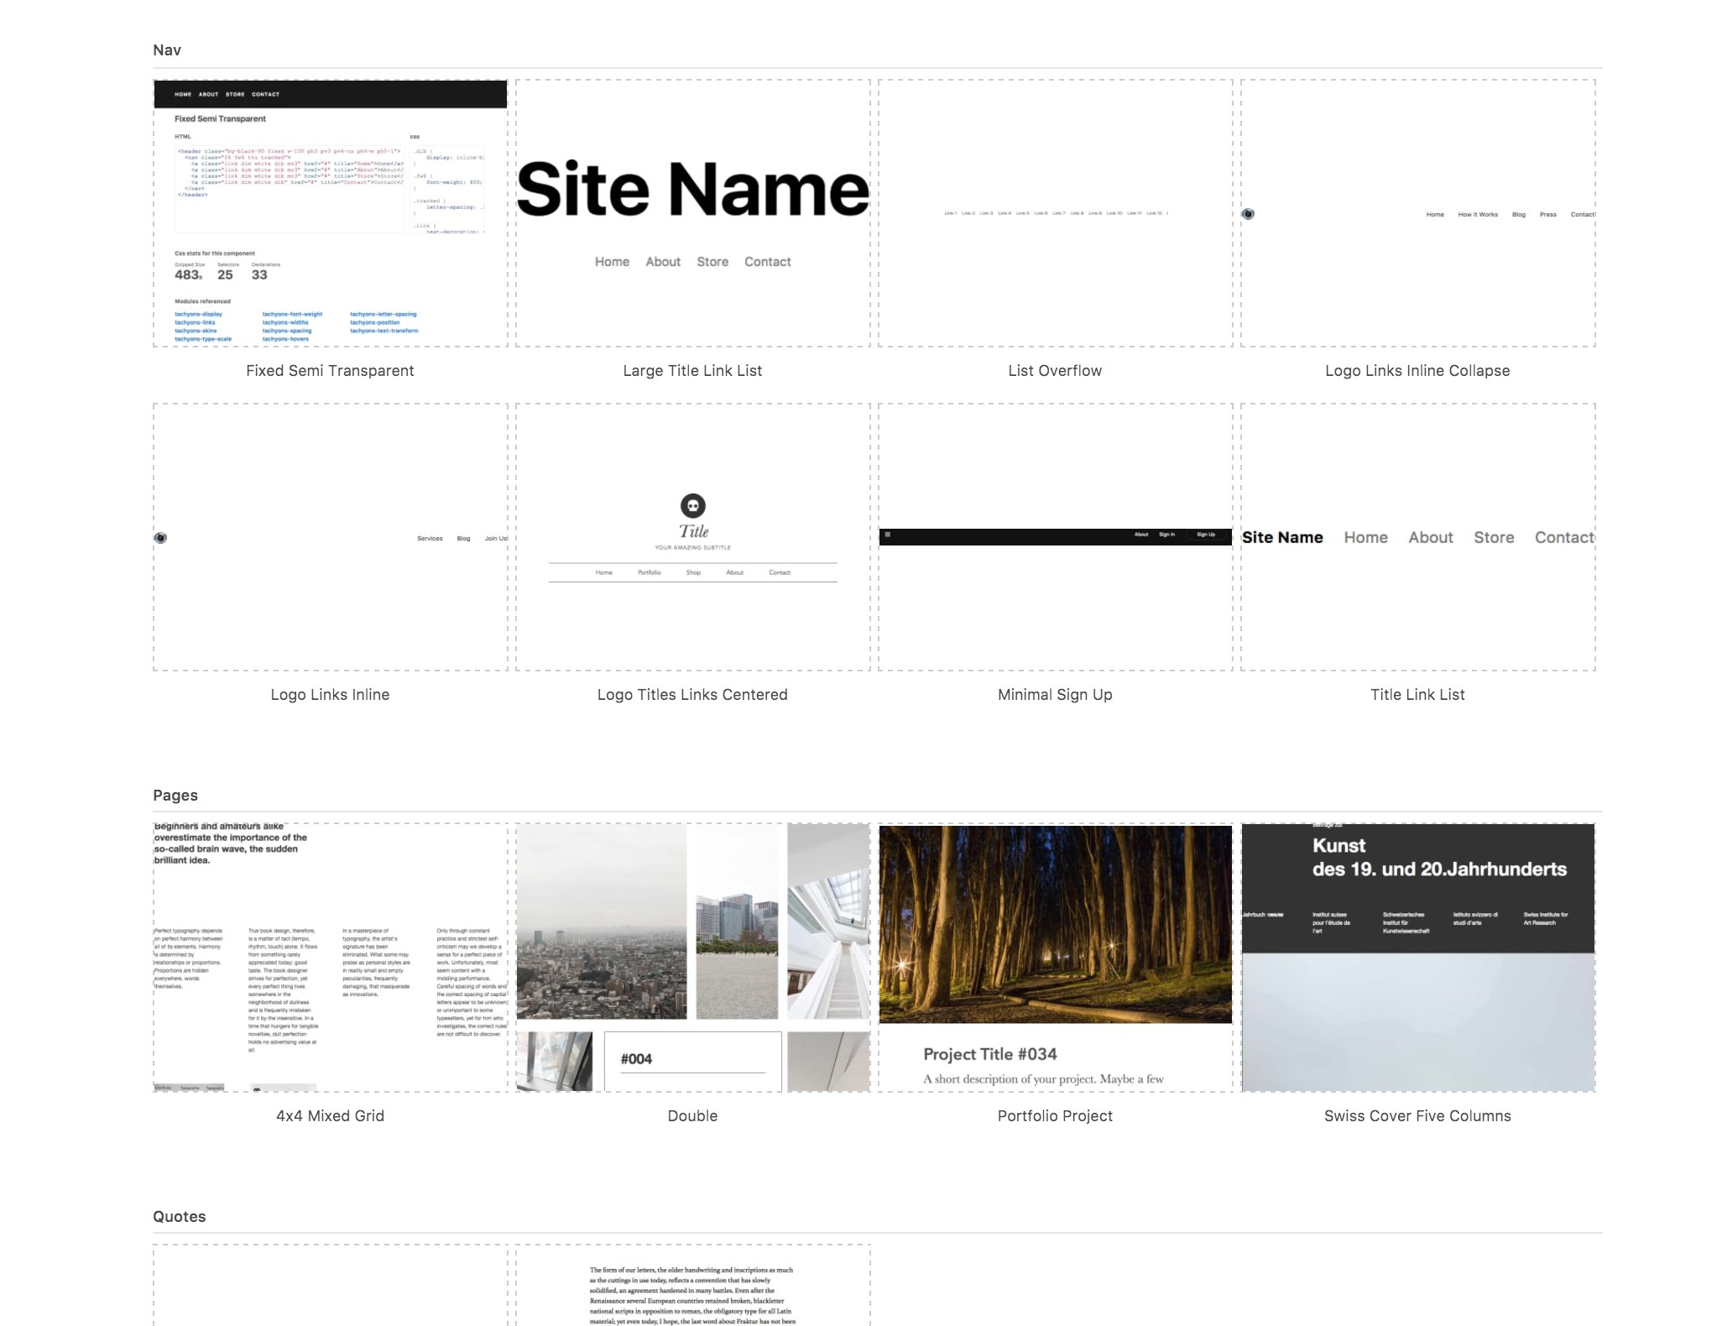Open the 'Double' page caption link
Image resolution: width=1722 pixels, height=1326 pixels.
click(x=692, y=1116)
